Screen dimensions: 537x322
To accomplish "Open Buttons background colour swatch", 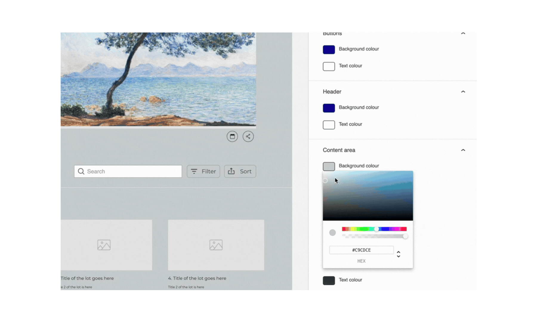I will tap(329, 49).
